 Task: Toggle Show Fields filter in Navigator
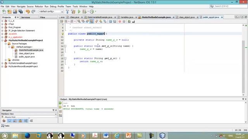[9, 121]
